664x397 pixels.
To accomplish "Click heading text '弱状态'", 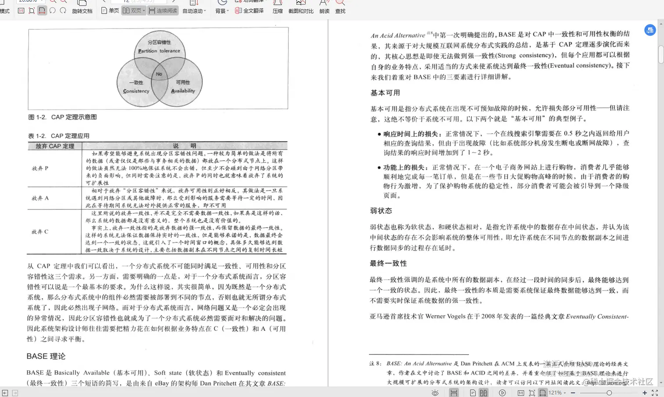I will 381,211.
